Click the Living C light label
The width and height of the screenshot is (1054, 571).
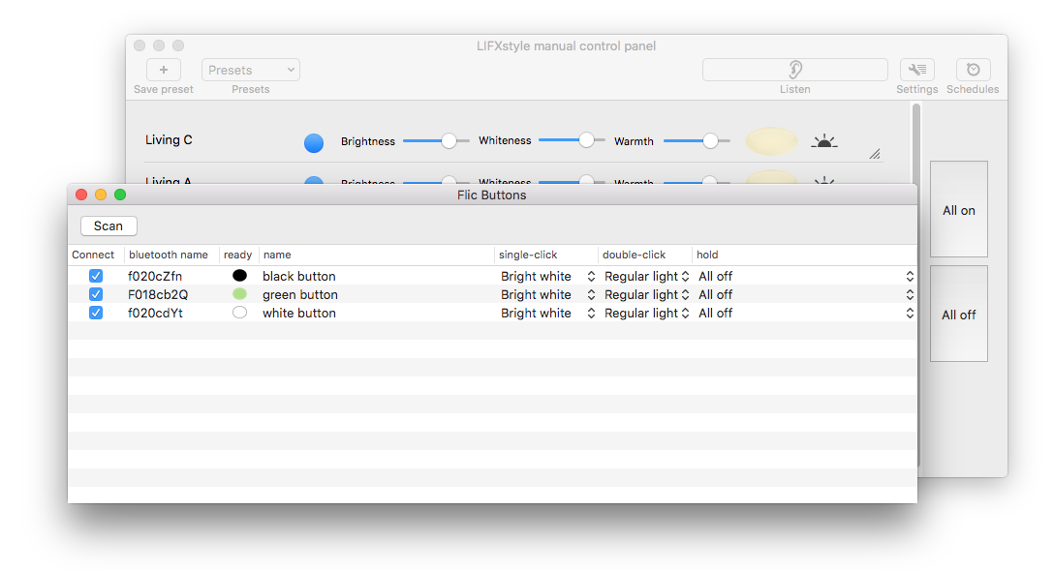[169, 139]
